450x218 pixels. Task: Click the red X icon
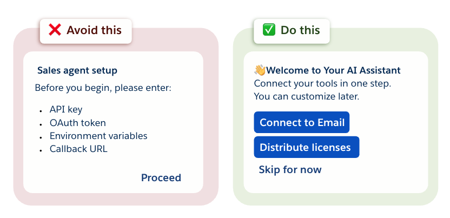pos(55,30)
